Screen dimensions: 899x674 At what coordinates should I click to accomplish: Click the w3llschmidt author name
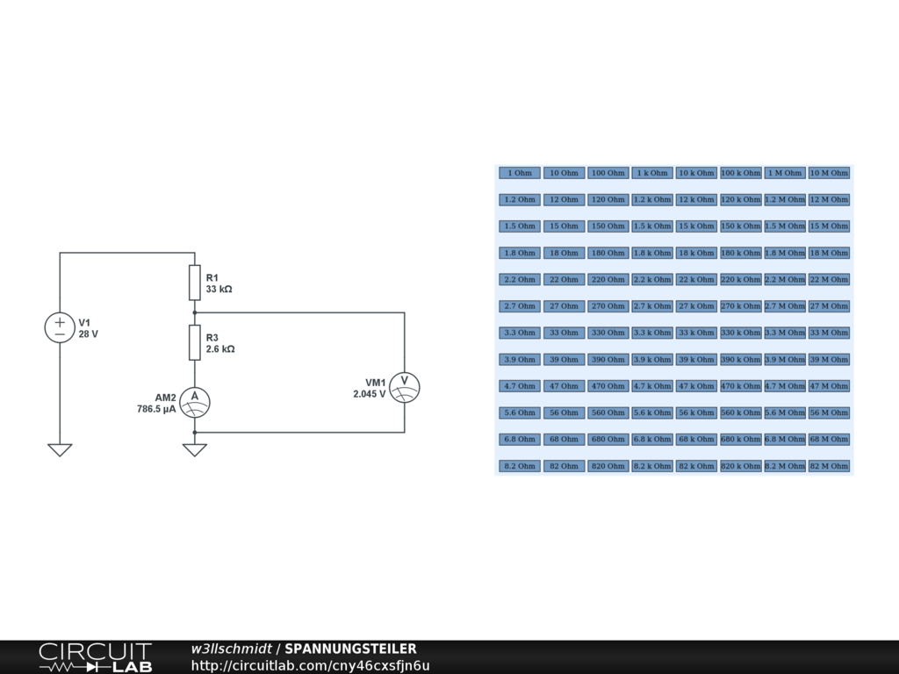tap(231, 649)
